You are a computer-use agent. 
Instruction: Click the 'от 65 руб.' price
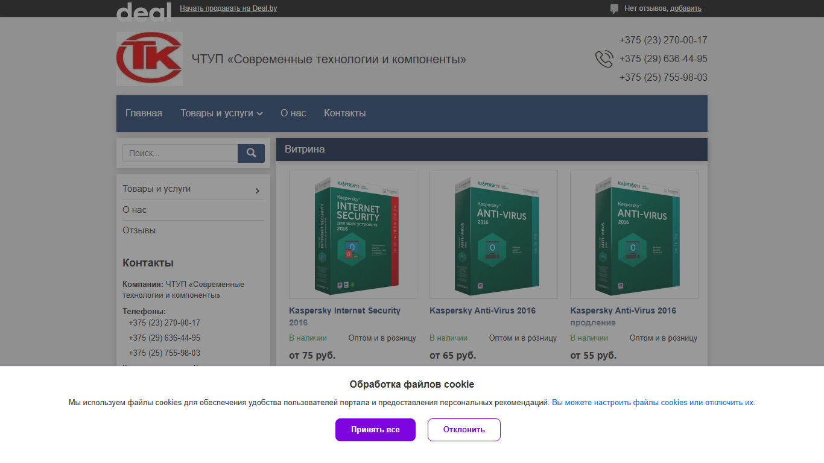(452, 356)
